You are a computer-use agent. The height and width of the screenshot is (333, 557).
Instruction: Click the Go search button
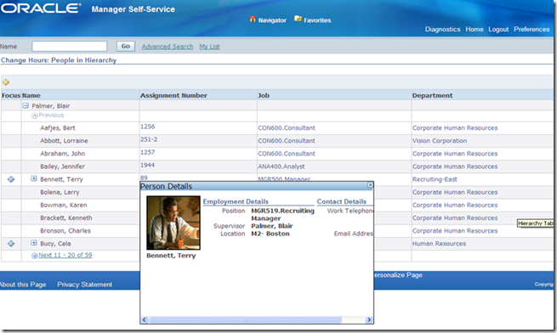point(126,46)
